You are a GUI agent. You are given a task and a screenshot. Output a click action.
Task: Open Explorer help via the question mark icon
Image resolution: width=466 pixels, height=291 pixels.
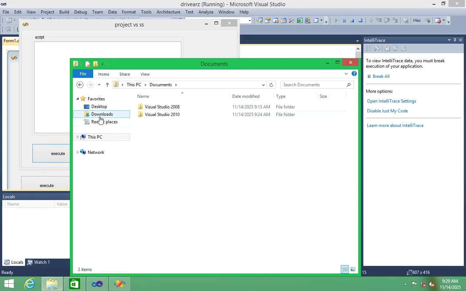354,73
